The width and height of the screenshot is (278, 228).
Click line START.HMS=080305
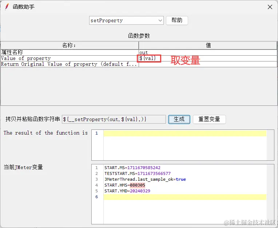125,185
